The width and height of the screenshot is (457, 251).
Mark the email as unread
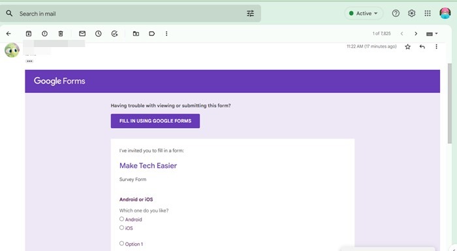pos(82,33)
